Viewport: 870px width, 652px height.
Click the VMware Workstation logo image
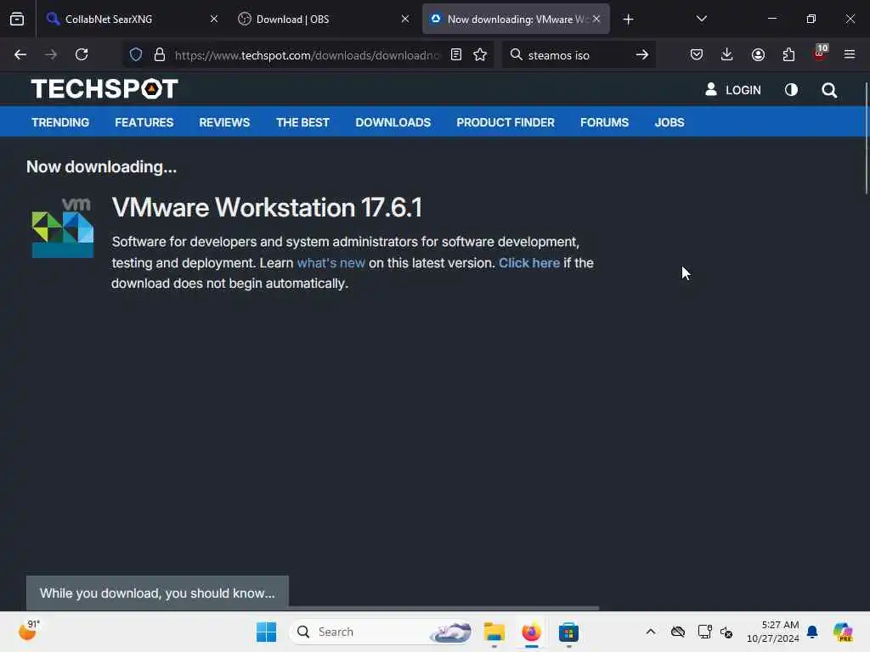coord(63,228)
